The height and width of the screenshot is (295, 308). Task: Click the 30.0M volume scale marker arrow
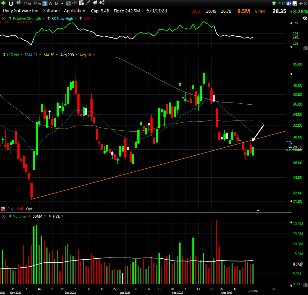click(x=291, y=222)
